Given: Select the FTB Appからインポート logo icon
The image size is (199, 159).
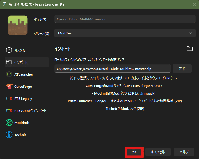Looking at the screenshot, I should (9, 111).
